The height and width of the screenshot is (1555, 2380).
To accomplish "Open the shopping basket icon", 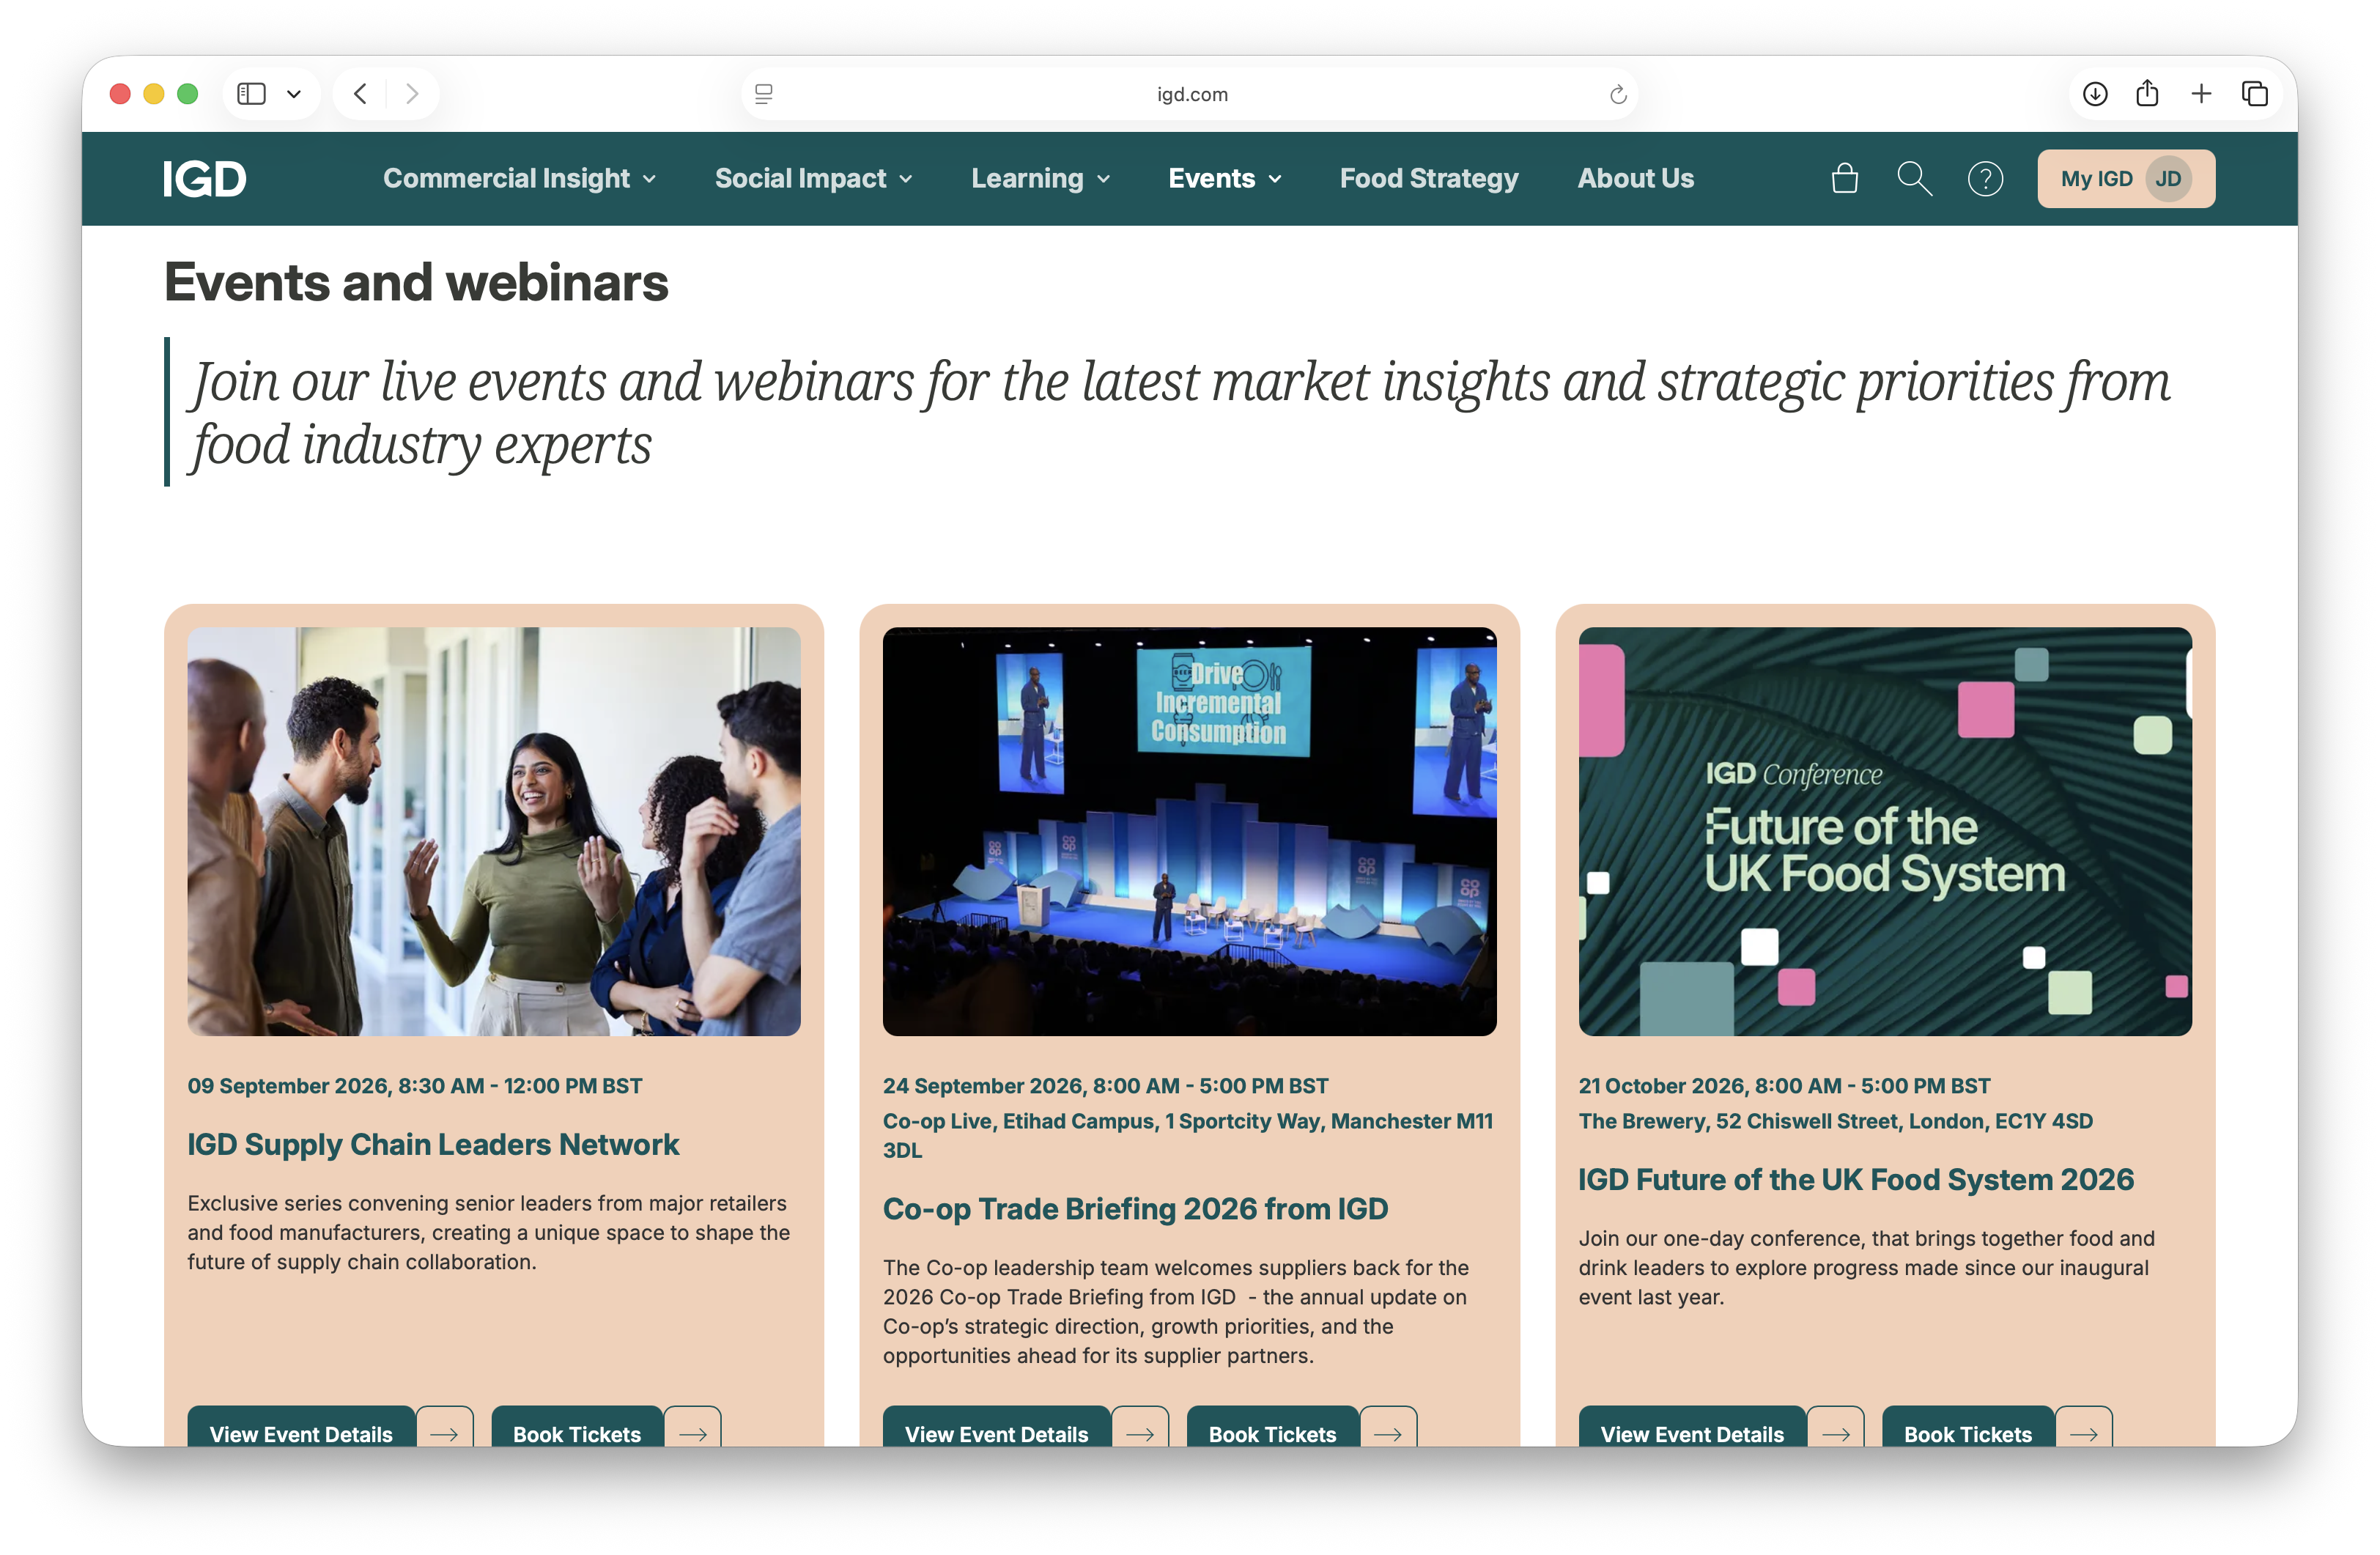I will pos(1844,179).
